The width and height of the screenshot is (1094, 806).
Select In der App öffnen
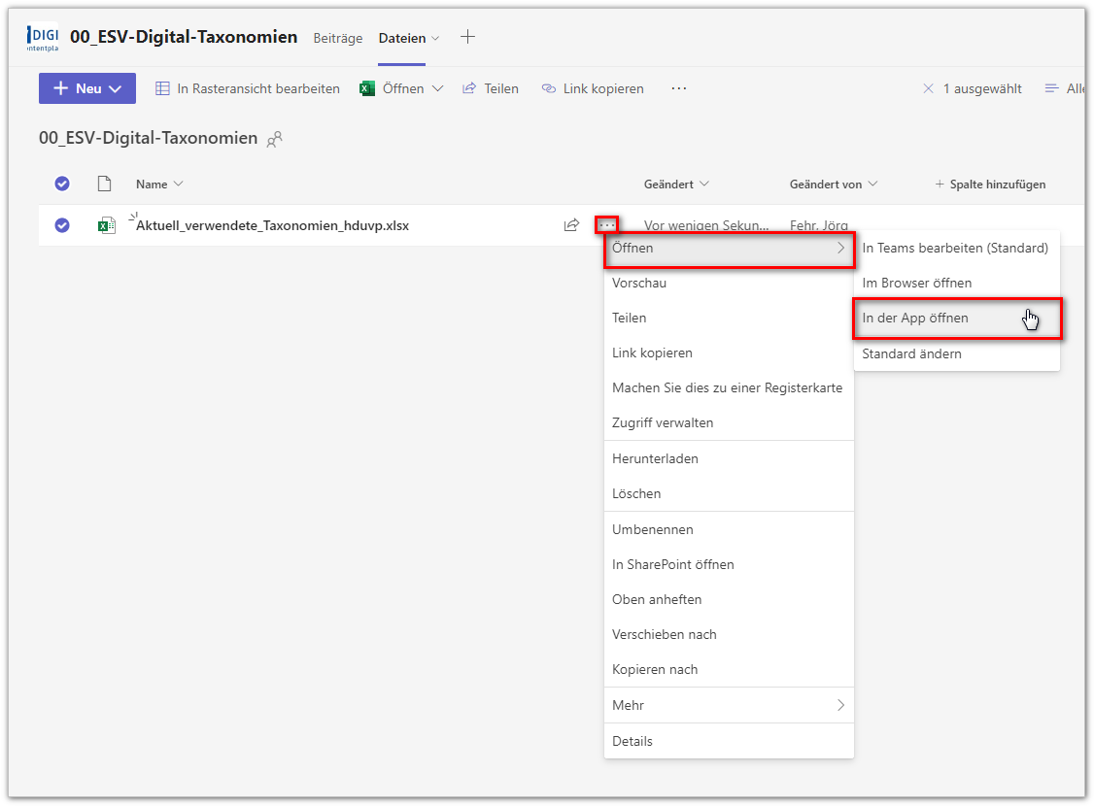coord(915,319)
